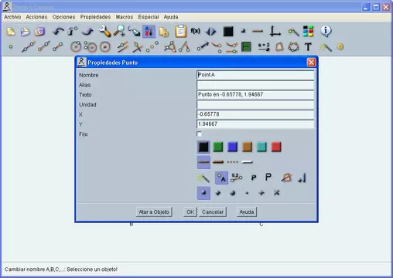393x278 pixels.
Task: Select the Perpendicular line tool
Action: 137,47
